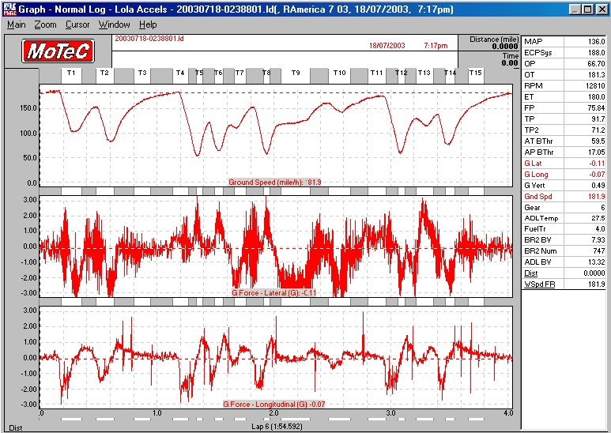Image resolution: width=611 pixels, height=433 pixels.
Task: Pick the Gnd Spd channel row
Action: pyautogui.click(x=537, y=196)
